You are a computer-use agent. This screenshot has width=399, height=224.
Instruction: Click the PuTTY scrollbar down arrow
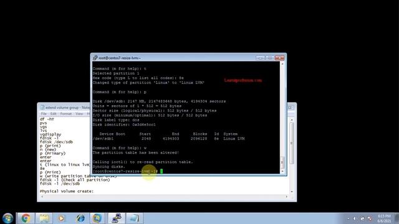tap(282, 172)
